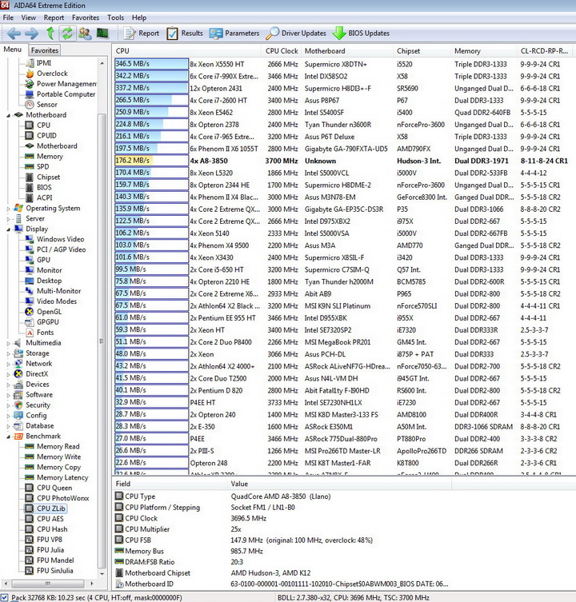Collapse the Motherboard tree node
This screenshot has height=602, width=576.
coord(8,115)
